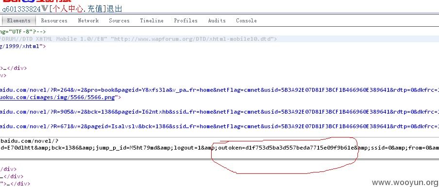Select the baidu.com/novel/? line in highlighted node
The image size is (439, 187).
click(30, 141)
